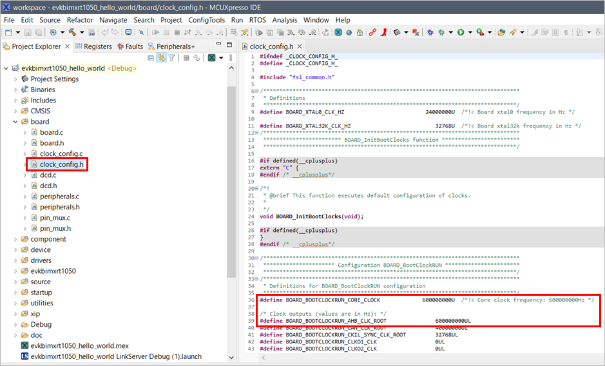Click the blue bug Debug icon
This screenshot has height=366, width=605.
tap(430, 32)
